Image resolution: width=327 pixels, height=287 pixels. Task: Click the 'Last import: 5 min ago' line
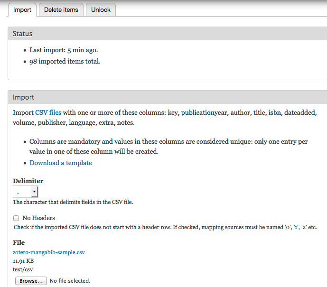click(x=64, y=50)
